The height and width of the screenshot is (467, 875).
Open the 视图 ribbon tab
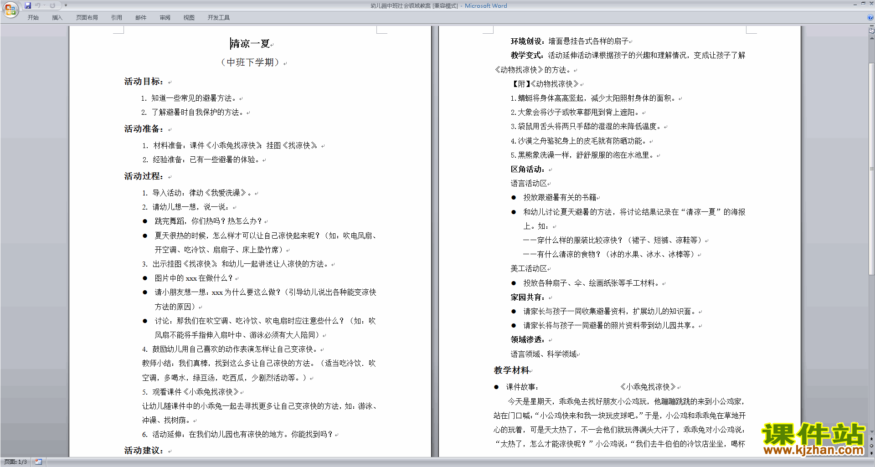(x=189, y=18)
